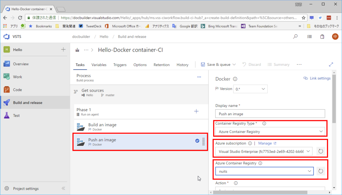Open TweetDeck bookmark
Viewport: 342px width, 195px height.
click(x=90, y=26)
